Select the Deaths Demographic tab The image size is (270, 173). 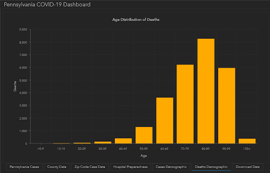211,167
